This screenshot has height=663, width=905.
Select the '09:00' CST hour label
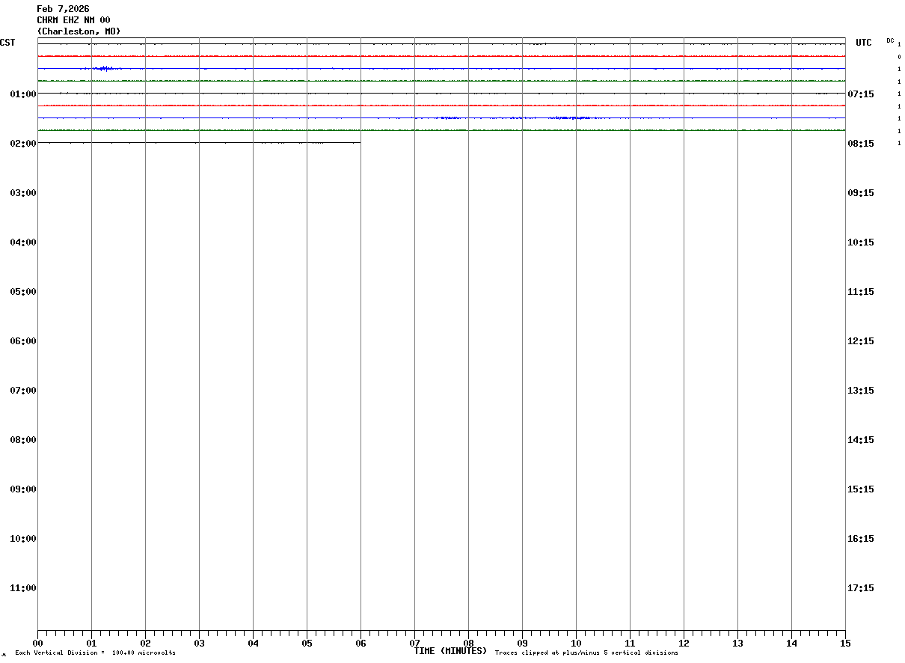tap(23, 489)
